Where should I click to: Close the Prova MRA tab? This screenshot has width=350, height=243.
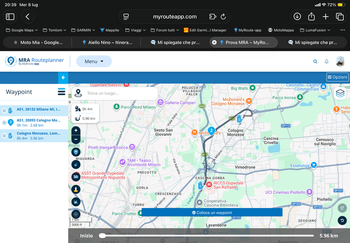(214, 42)
